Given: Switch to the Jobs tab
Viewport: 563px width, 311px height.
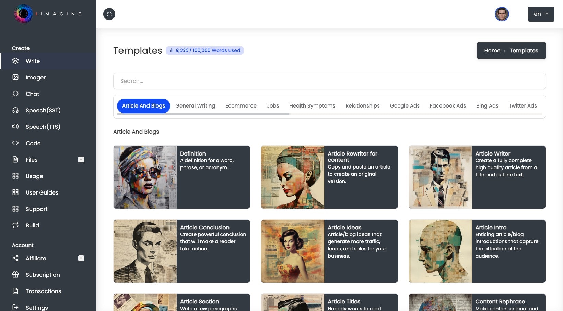Looking at the screenshot, I should click(x=273, y=106).
